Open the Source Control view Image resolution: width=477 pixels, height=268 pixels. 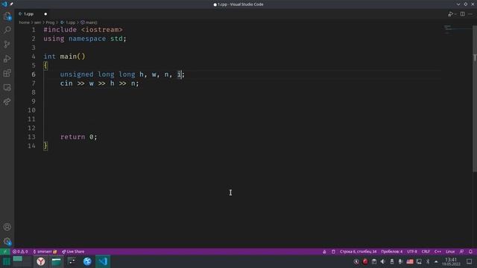[7, 45]
